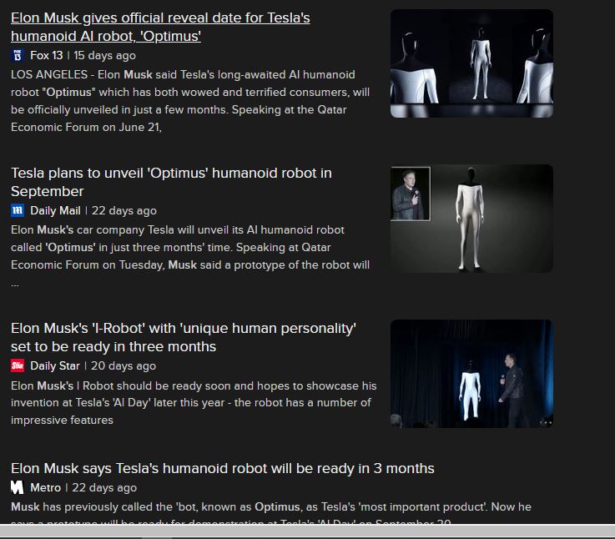This screenshot has height=539, width=615.
Task: Click the '22 days ago' timestamp beside Metro
Action: click(x=104, y=487)
